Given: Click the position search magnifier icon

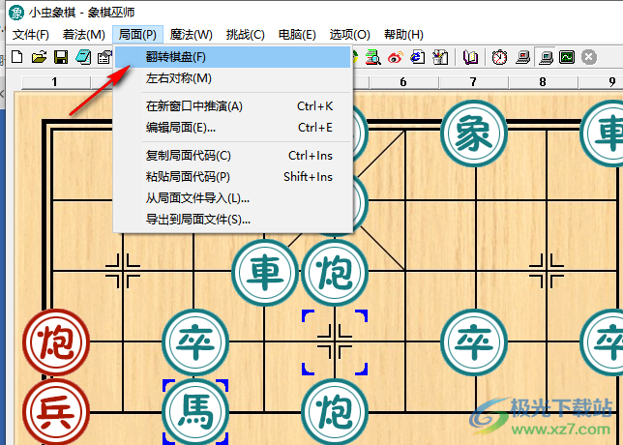Looking at the screenshot, I should point(373,57).
